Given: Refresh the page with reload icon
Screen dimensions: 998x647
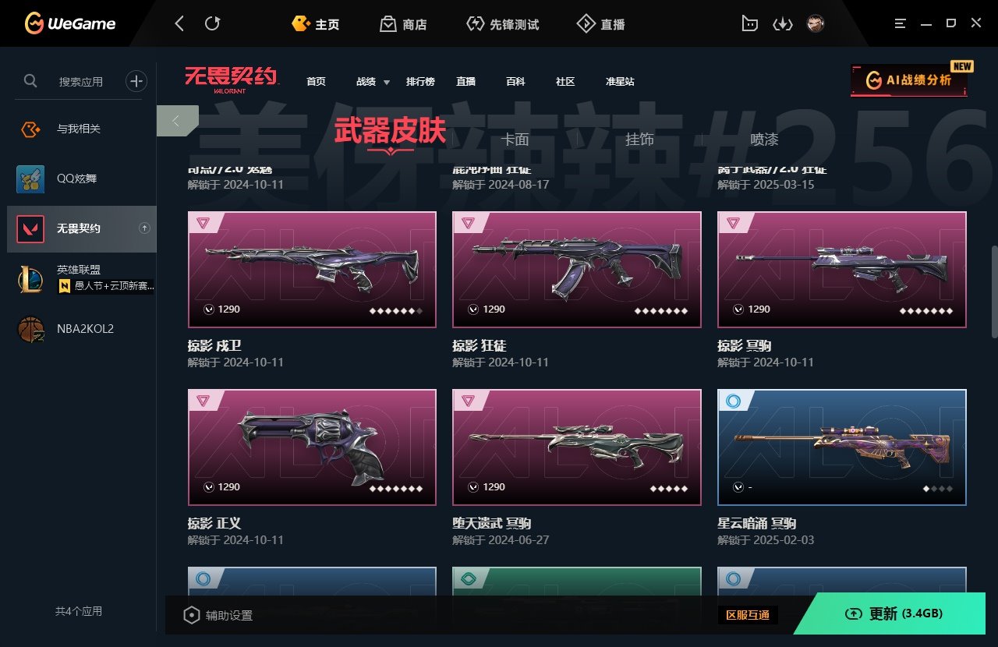Looking at the screenshot, I should tap(212, 23).
